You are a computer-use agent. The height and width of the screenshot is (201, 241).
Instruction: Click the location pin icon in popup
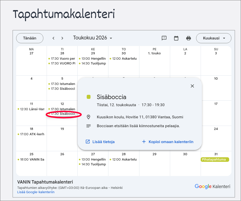click(88, 117)
